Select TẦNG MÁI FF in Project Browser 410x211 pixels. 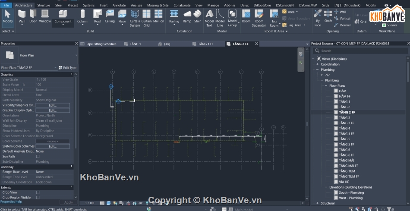pyautogui.click(x=349, y=166)
